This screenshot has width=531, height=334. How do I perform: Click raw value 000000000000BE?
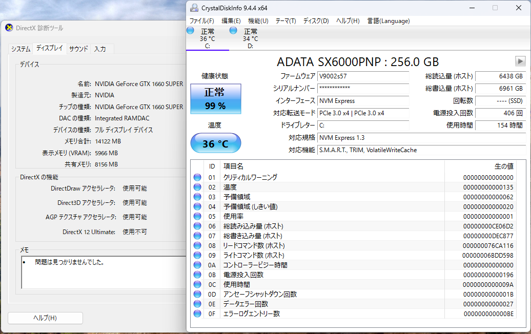click(488, 314)
